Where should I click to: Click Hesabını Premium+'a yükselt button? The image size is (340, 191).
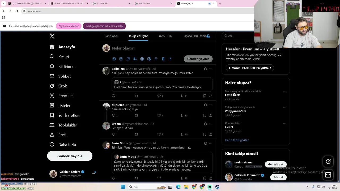click(x=250, y=68)
